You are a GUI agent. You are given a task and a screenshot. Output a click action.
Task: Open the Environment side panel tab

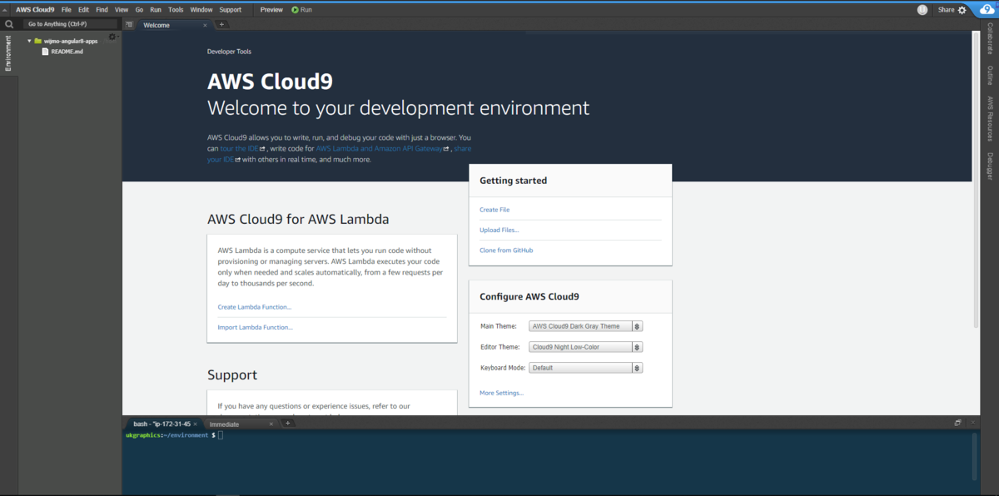(8, 52)
